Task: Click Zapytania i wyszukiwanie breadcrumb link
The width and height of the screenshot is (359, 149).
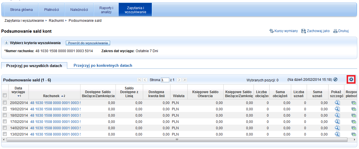Action: click(24, 21)
